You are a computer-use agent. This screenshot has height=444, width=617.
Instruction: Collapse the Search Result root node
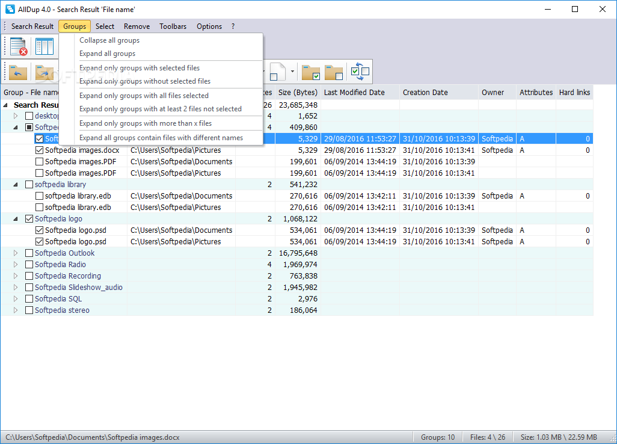coord(5,105)
